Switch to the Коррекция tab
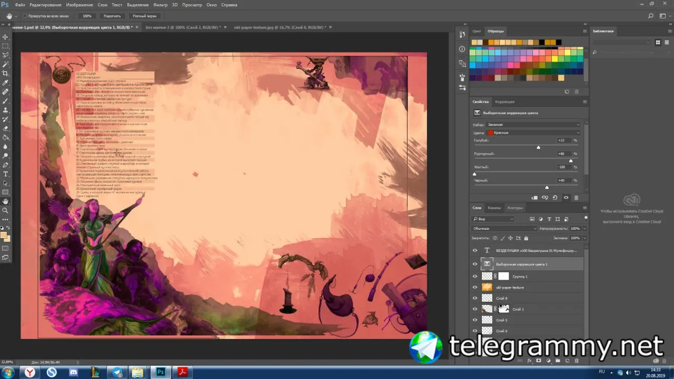 pos(504,101)
